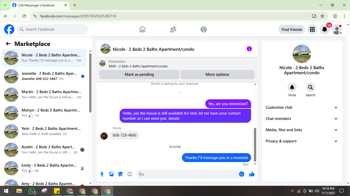Open Jeanette's conversation in the list
The width and height of the screenshot is (350, 196).
pos(44,76)
